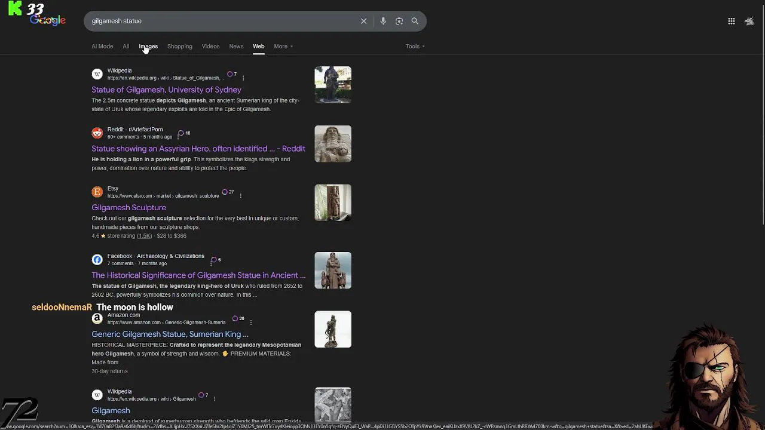The height and width of the screenshot is (430, 765).
Task: Click the Assyrian Hero relief thumbnail
Action: (x=333, y=143)
